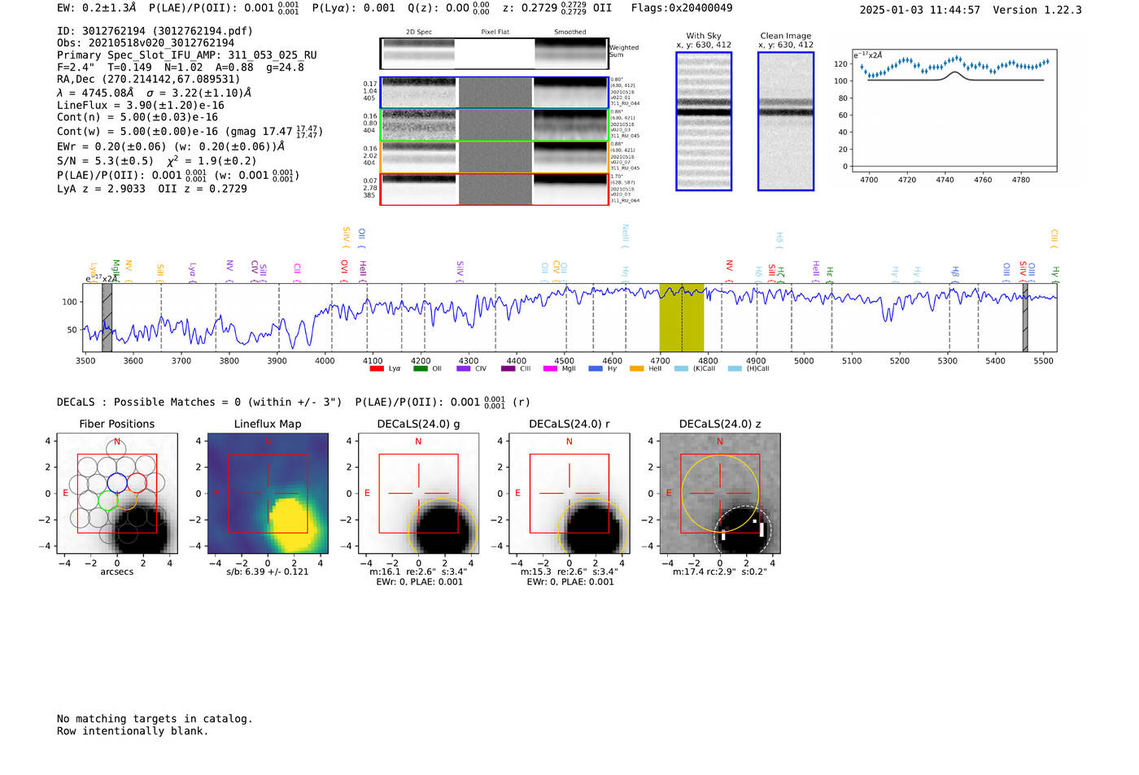Open the DECaLS(24.0) g image
The image size is (1139, 775).
click(x=418, y=494)
